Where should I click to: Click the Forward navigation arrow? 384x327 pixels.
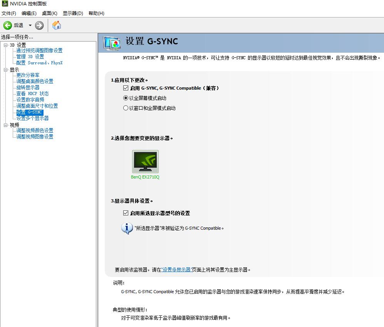(x=39, y=25)
